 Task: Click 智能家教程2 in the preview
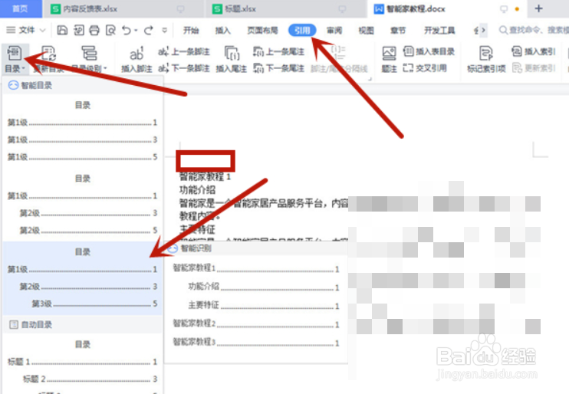(x=256, y=323)
